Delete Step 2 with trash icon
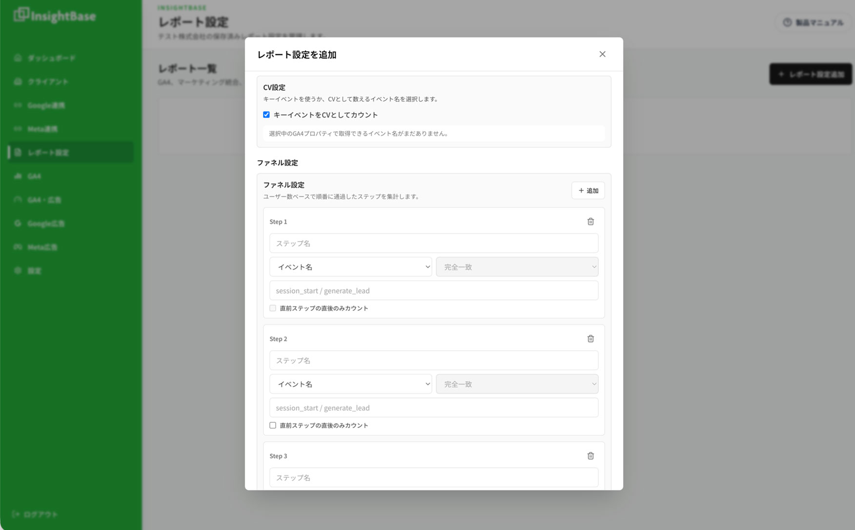The height and width of the screenshot is (530, 855). (x=590, y=339)
